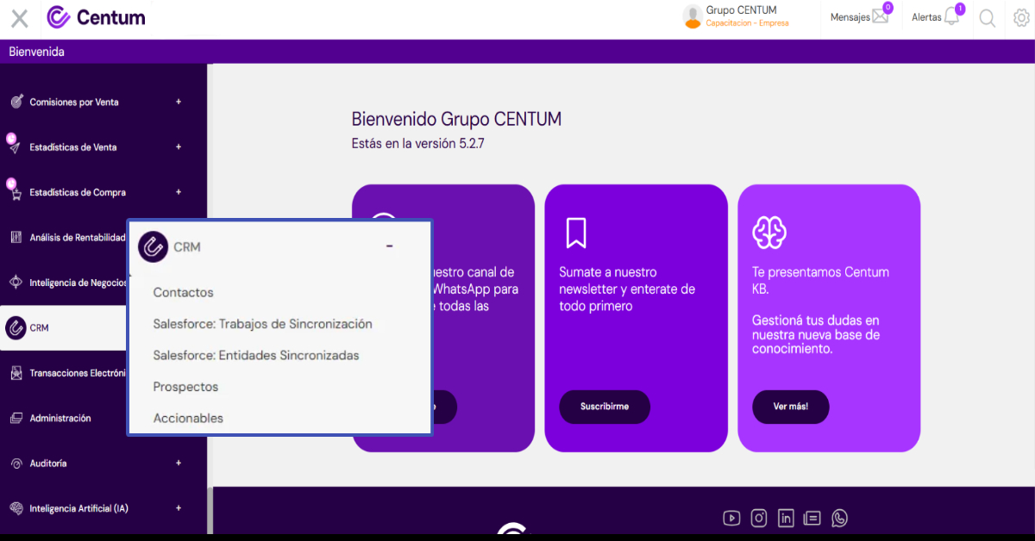Open search with the magnifier icon
Viewport: 1035px width, 541px height.
coord(988,18)
